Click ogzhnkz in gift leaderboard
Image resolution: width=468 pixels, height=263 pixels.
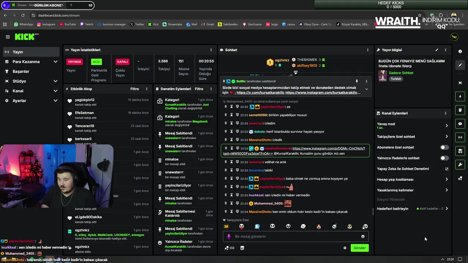click(282, 60)
